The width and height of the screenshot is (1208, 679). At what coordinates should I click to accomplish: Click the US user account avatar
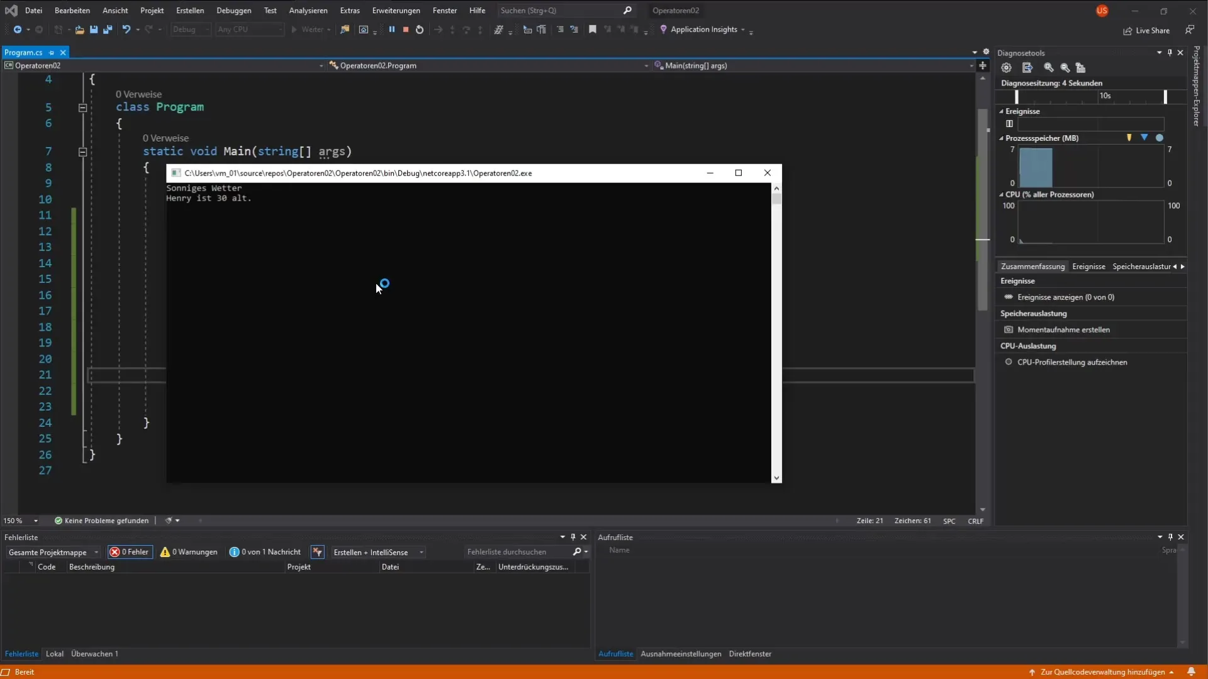(x=1102, y=11)
